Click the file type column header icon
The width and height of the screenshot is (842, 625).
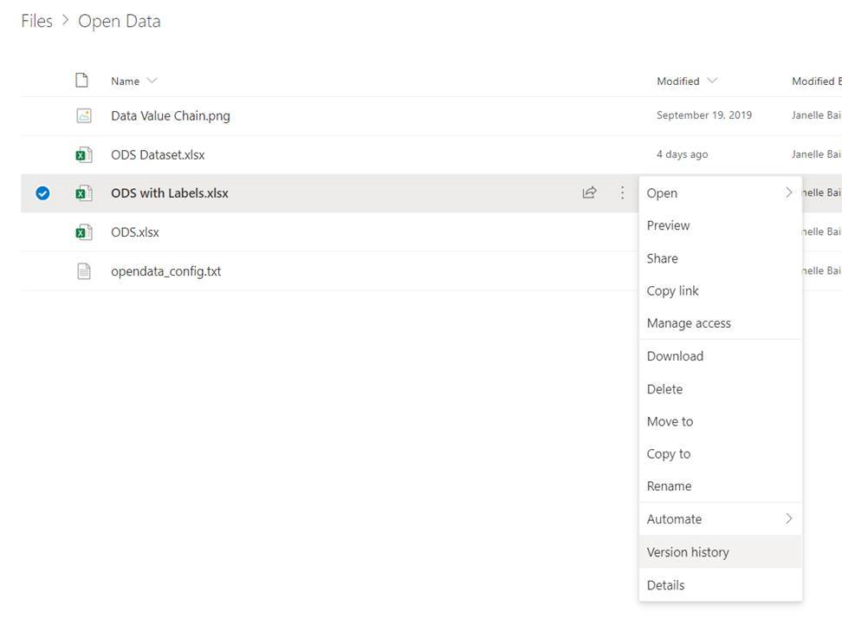point(81,80)
